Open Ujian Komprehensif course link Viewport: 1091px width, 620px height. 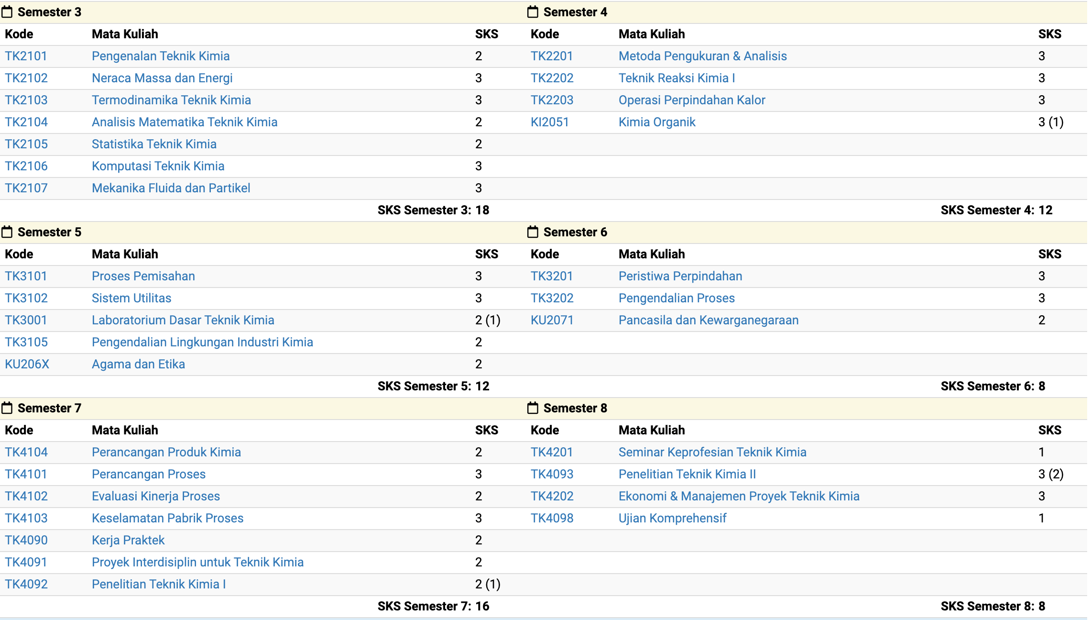tap(672, 518)
